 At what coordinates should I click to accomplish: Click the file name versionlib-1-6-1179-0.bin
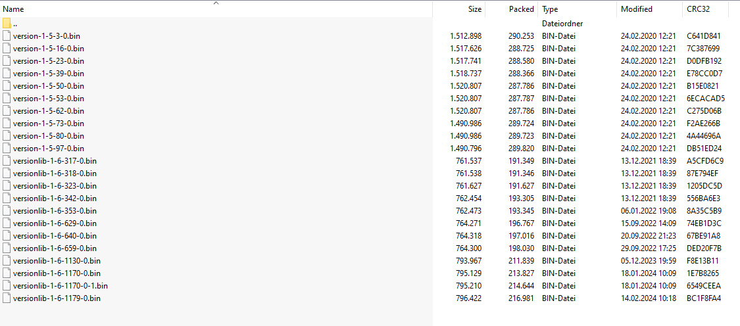tap(57, 298)
